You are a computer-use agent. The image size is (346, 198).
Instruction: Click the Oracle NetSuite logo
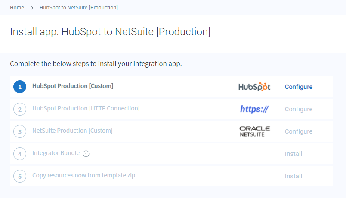coord(255,131)
